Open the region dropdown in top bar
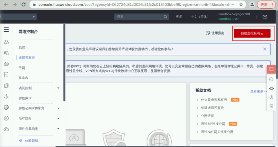This screenshot has width=278, height=147. click(x=18, y=17)
